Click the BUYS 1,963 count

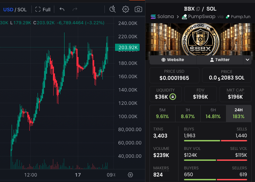[189, 136]
